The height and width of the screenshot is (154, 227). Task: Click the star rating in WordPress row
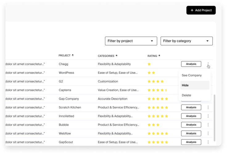coord(151,73)
